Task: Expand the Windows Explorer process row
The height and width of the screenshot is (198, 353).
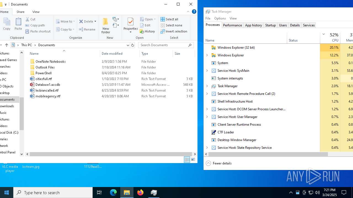Action: pyautogui.click(x=207, y=55)
